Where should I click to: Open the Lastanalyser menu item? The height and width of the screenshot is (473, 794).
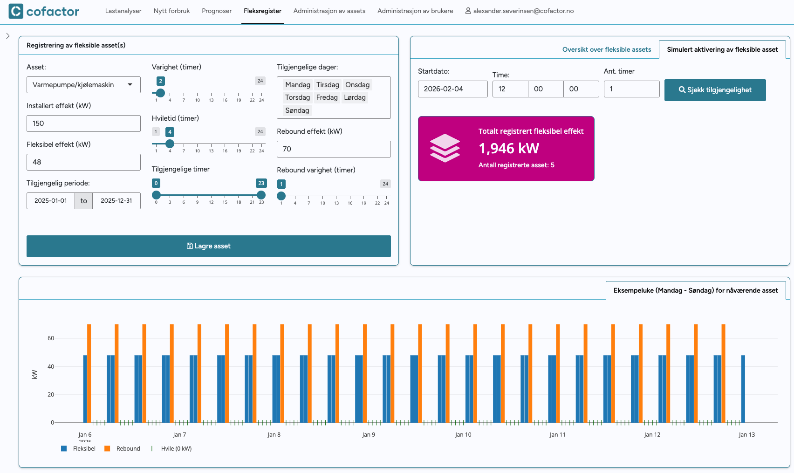point(123,11)
